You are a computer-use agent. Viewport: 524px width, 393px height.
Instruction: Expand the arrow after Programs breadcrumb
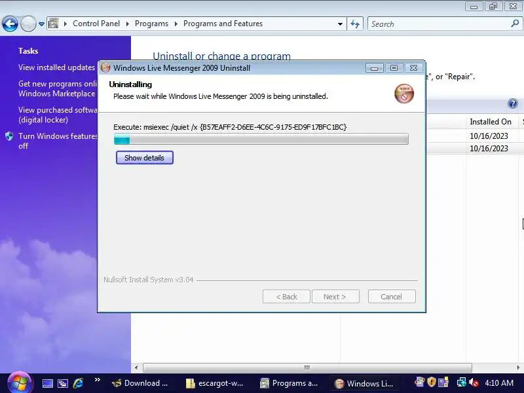pyautogui.click(x=176, y=24)
